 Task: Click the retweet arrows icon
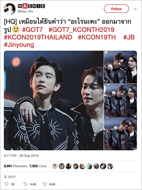point(25,184)
